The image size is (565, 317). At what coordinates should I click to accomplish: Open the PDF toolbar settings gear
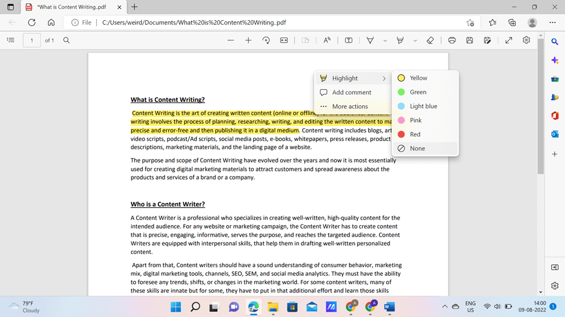(526, 40)
